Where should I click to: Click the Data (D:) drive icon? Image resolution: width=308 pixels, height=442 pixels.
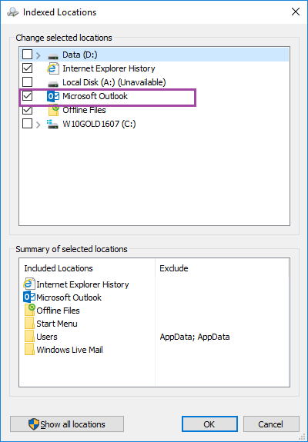[x=53, y=56]
